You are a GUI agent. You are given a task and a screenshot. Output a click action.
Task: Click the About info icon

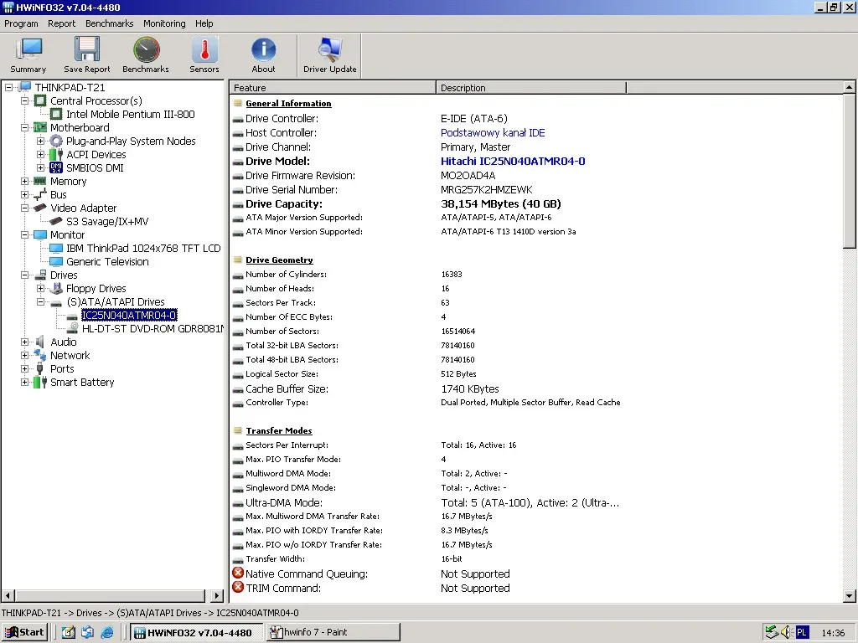263,49
